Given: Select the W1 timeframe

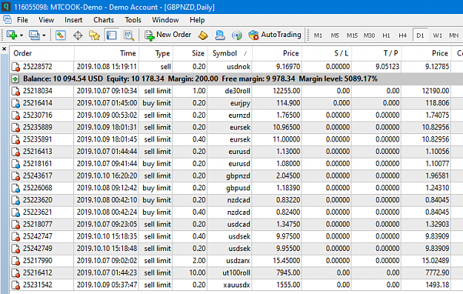Looking at the screenshot, I should click(438, 36).
